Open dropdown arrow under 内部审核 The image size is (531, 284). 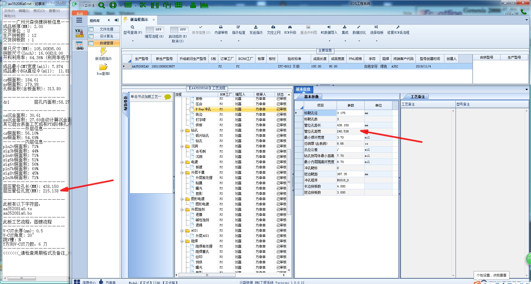221,41
